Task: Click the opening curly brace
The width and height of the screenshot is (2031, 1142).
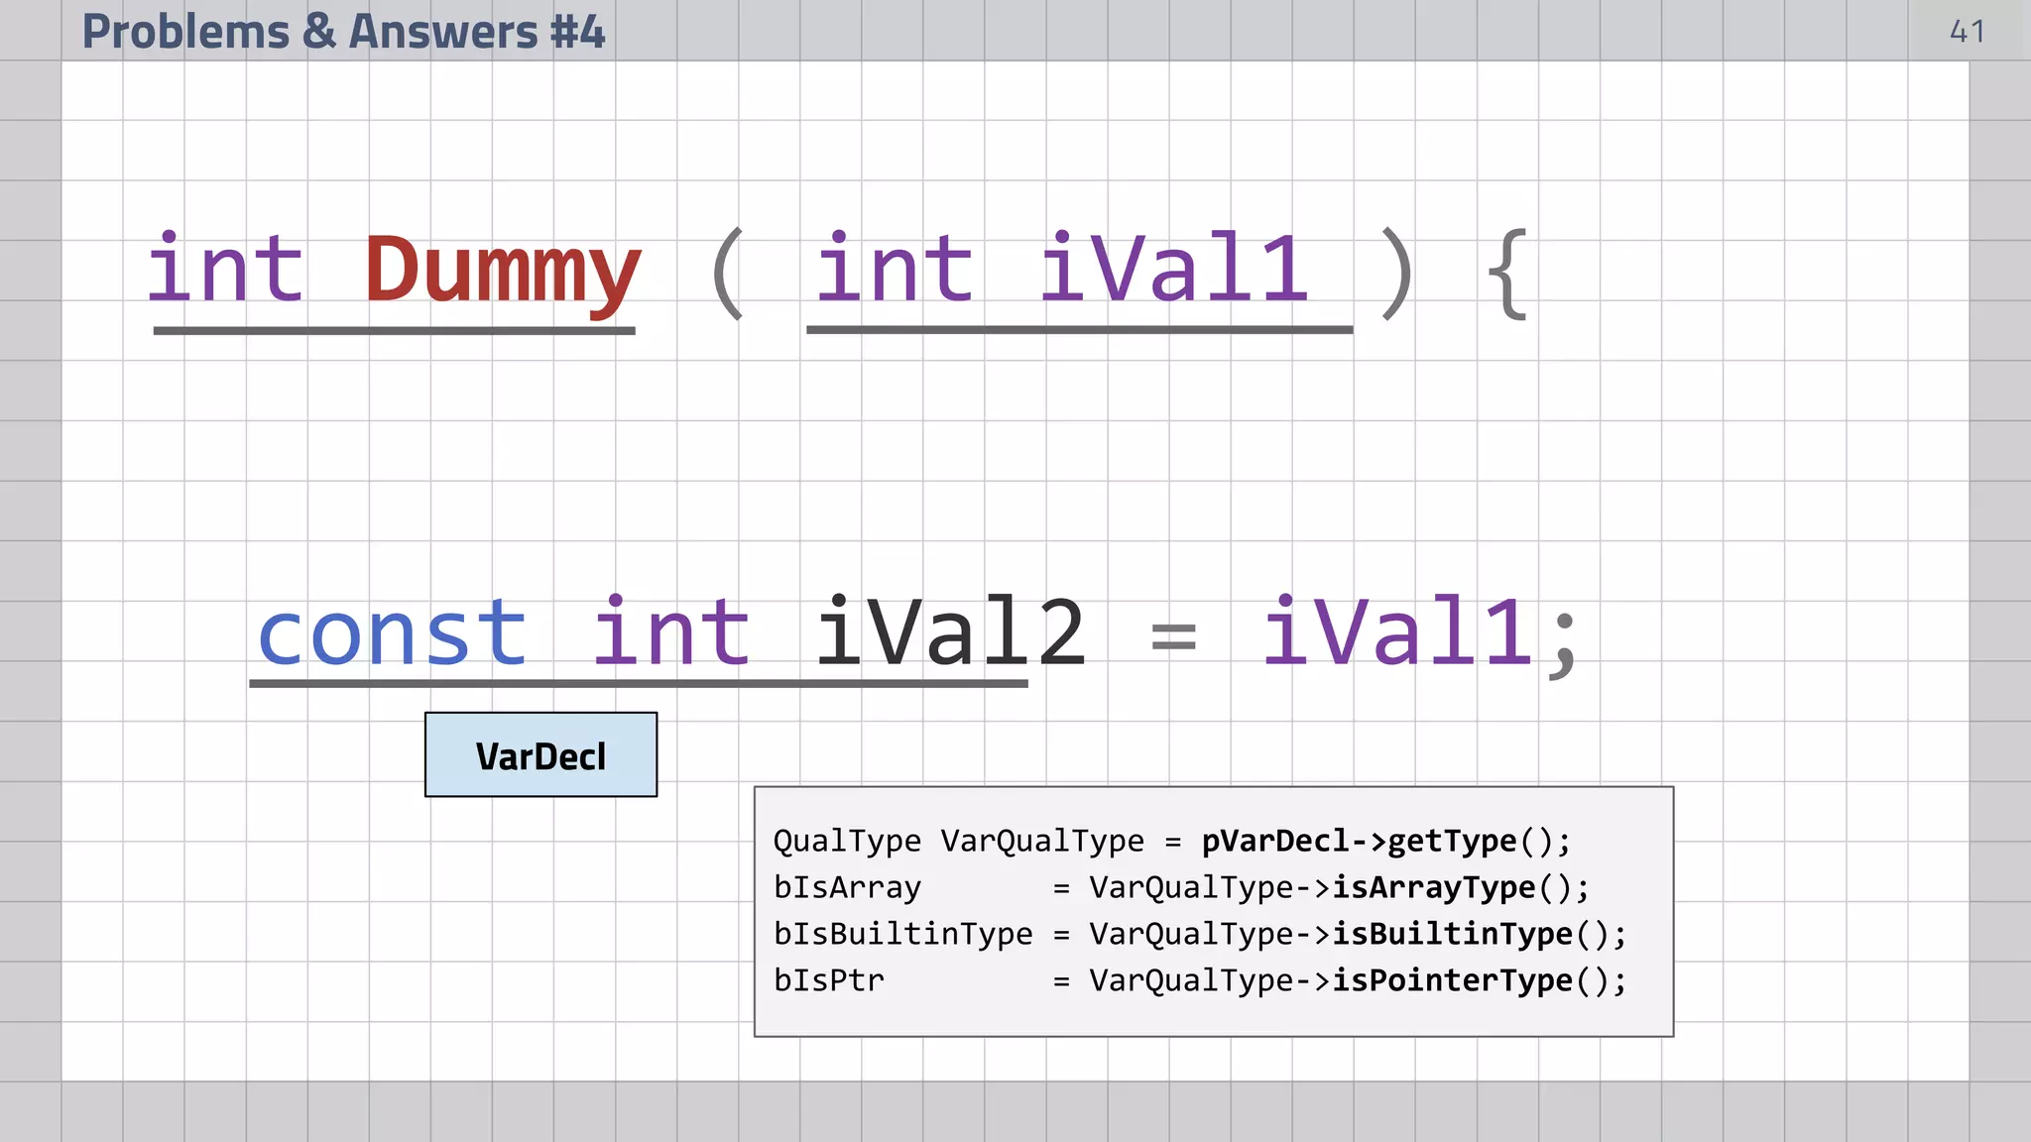Action: click(1507, 274)
